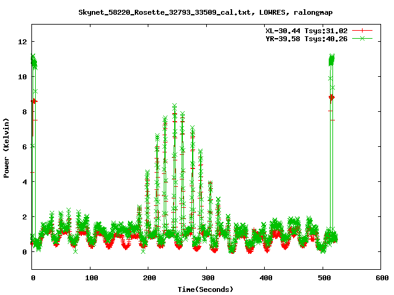Click the y-axis tick label 8
394x295 pixels.
[x=25, y=112]
